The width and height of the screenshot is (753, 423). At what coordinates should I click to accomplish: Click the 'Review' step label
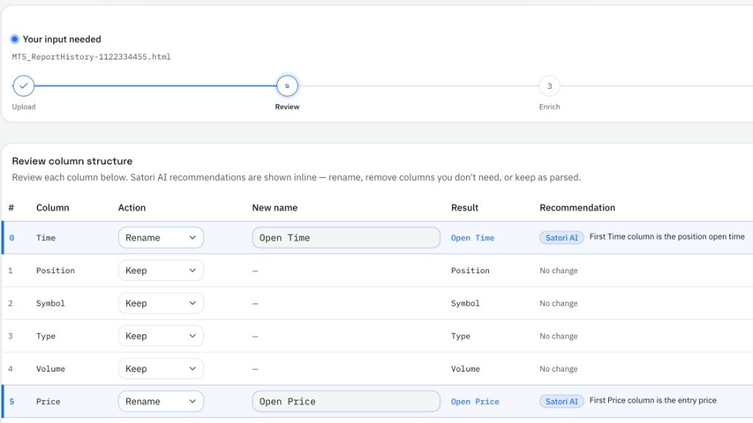[288, 106]
